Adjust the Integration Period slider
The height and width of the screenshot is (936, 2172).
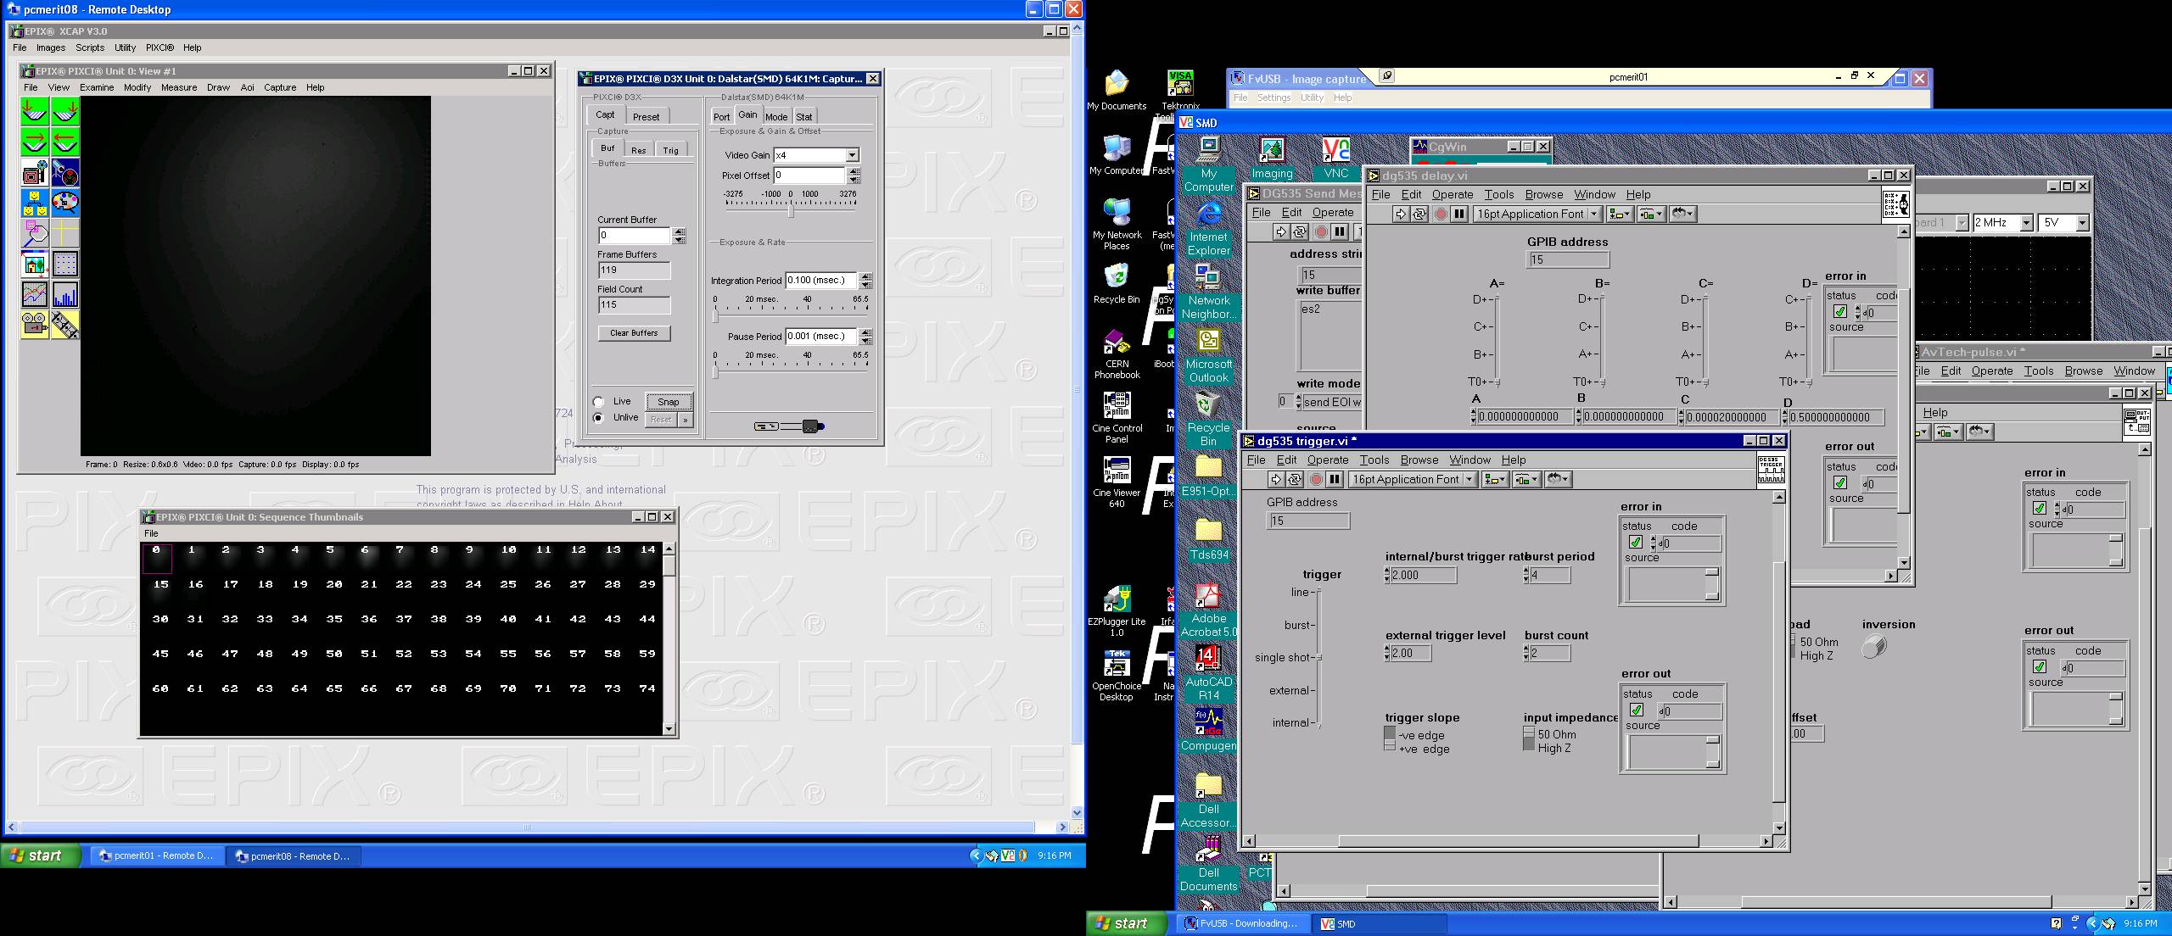click(x=715, y=315)
